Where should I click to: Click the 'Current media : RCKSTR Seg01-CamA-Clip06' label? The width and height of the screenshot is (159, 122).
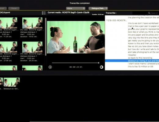pos(68,13)
